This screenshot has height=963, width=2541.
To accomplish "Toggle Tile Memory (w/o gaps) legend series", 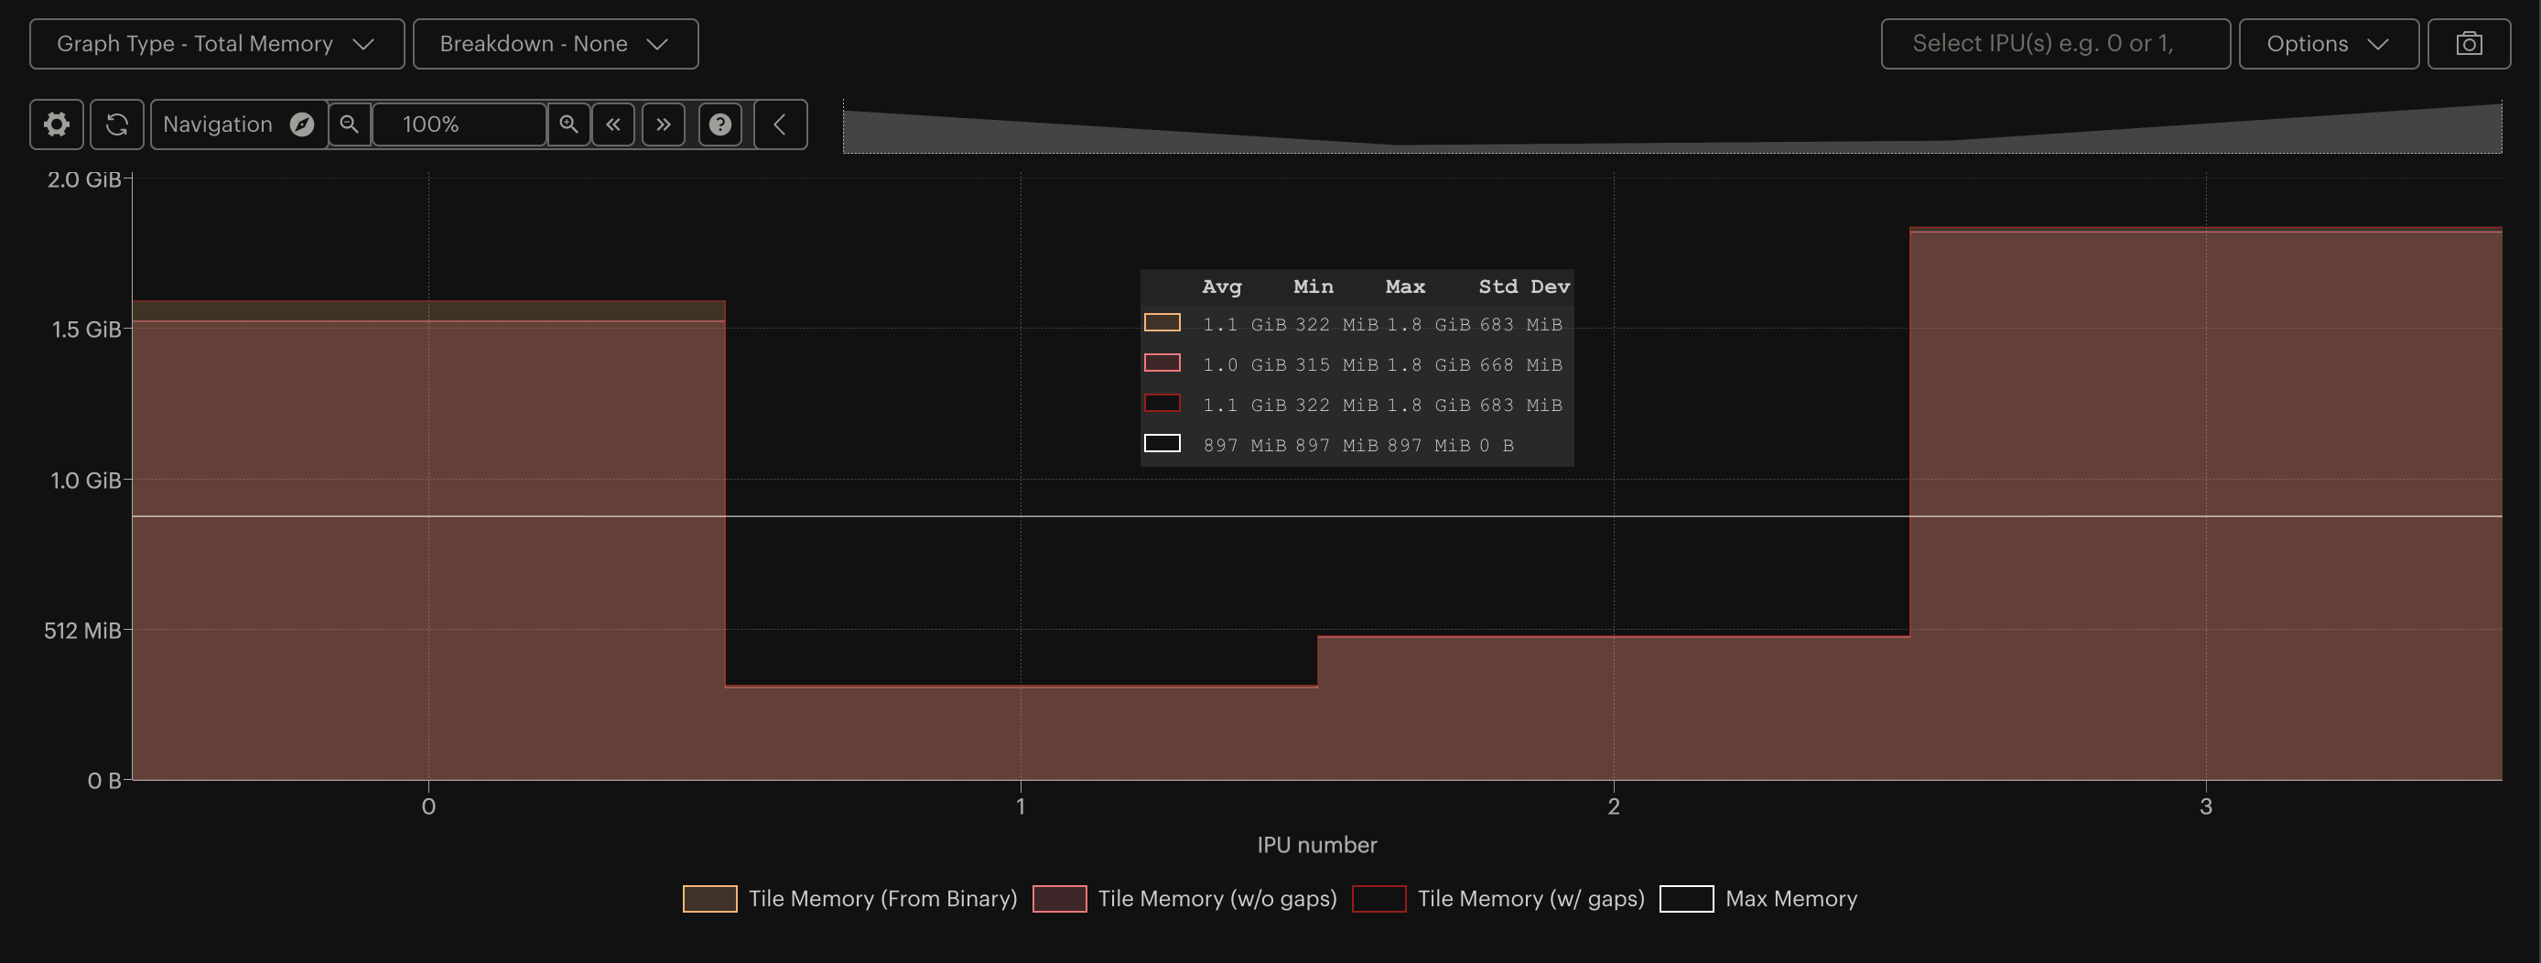I will (x=1184, y=899).
